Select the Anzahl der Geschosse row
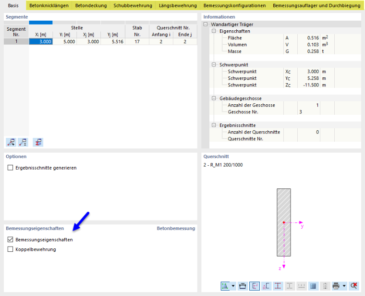365x296 pixels. 285,105
